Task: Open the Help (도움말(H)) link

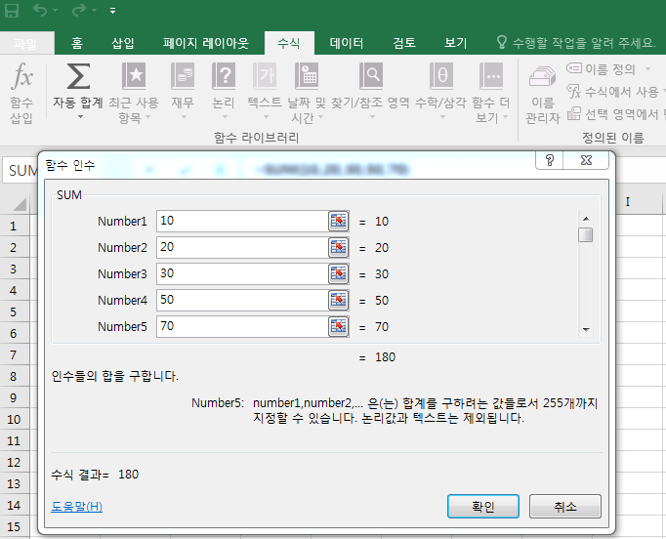Action: [x=76, y=507]
